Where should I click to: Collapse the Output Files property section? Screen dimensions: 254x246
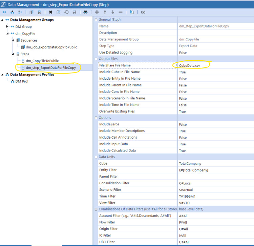pos(96,59)
